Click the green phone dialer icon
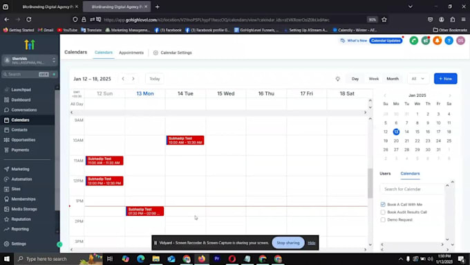The height and width of the screenshot is (265, 470). (x=413, y=41)
